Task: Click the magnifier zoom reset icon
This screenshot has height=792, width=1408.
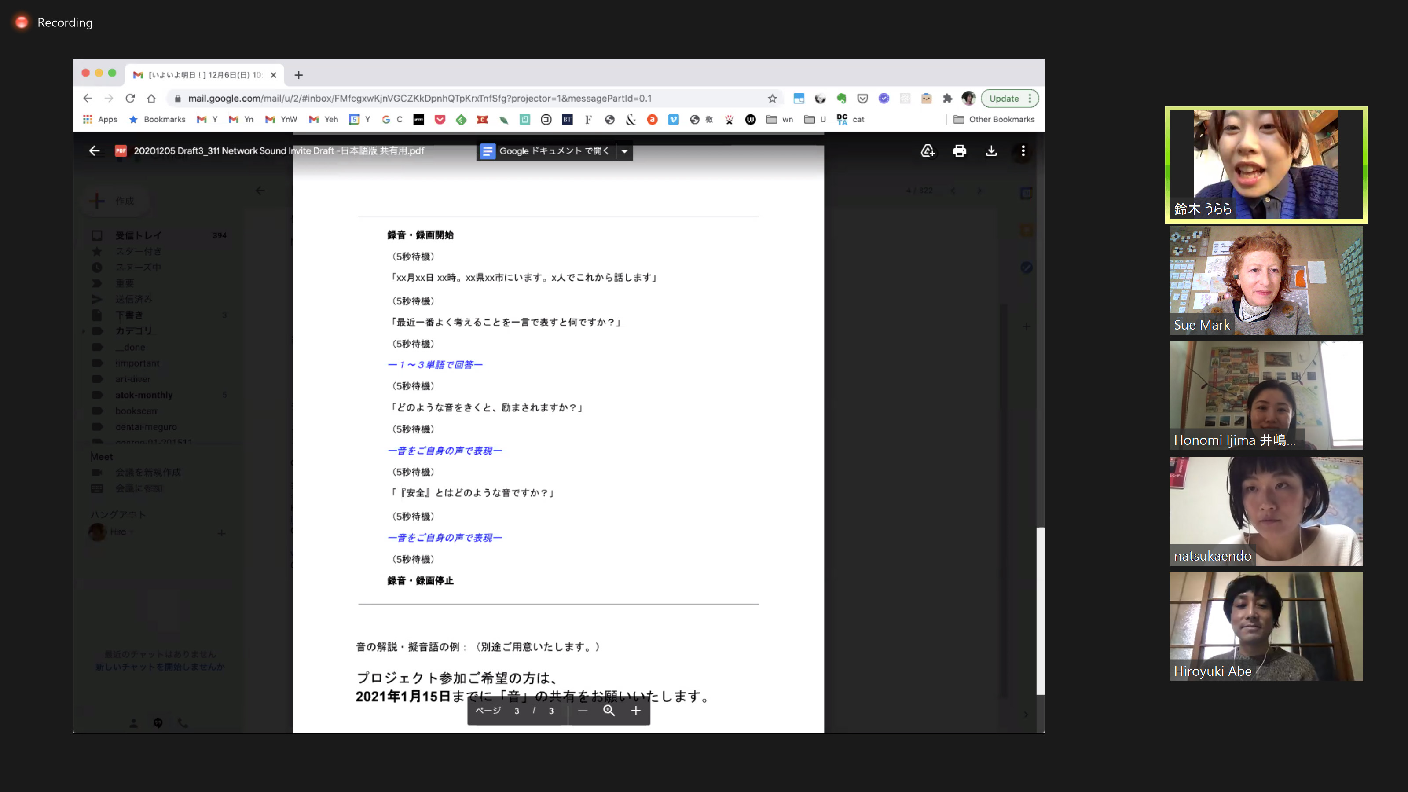Action: click(x=609, y=711)
